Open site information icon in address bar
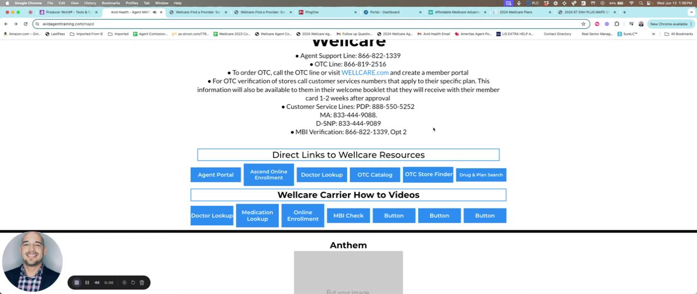This screenshot has height=294, width=697. tap(38, 24)
